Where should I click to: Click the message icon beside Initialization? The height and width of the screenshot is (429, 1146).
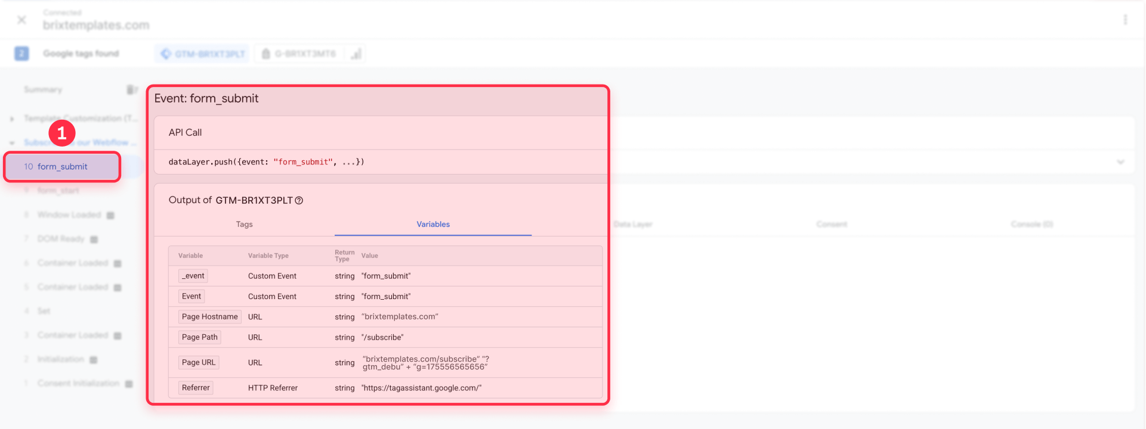pyautogui.click(x=94, y=360)
